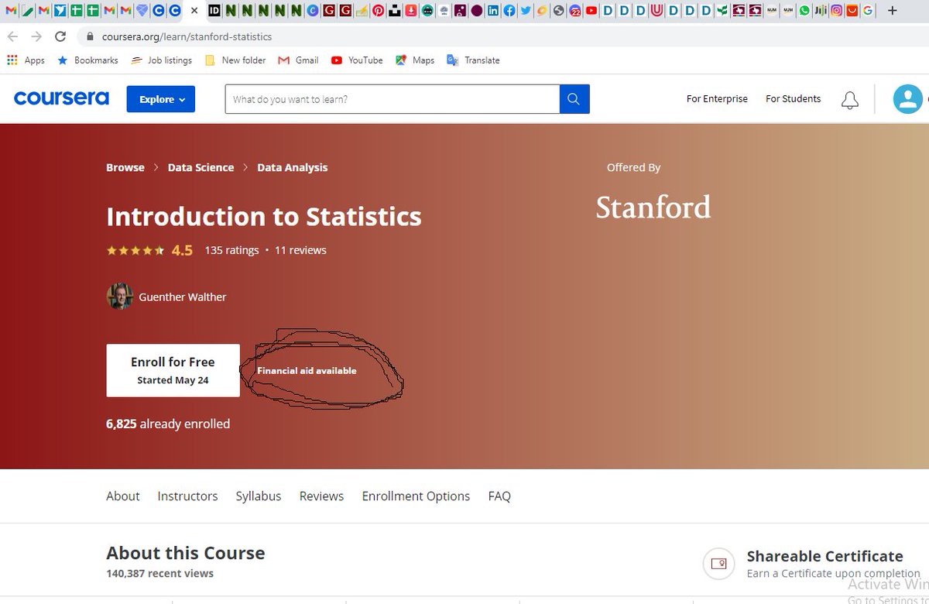Image resolution: width=929 pixels, height=604 pixels.
Task: Click the Shareable Certificate icon
Action: [x=718, y=564]
